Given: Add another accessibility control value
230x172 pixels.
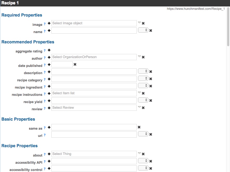Looking at the screenshot, I should (x=49, y=168).
